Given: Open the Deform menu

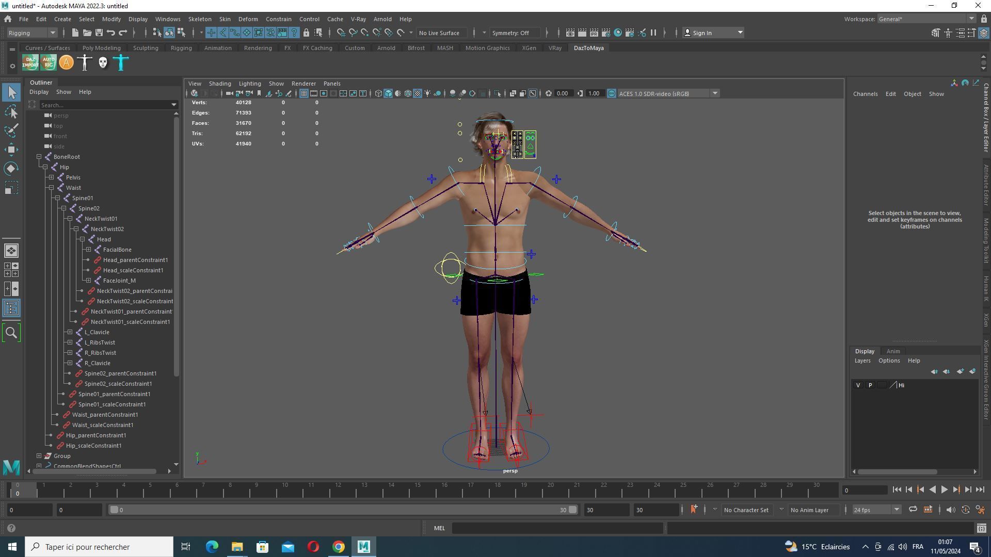Looking at the screenshot, I should (x=248, y=19).
